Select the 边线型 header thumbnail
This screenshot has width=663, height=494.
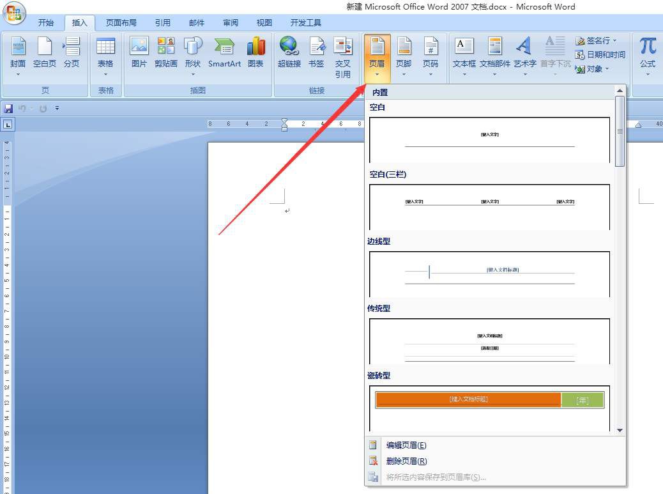coord(490,274)
